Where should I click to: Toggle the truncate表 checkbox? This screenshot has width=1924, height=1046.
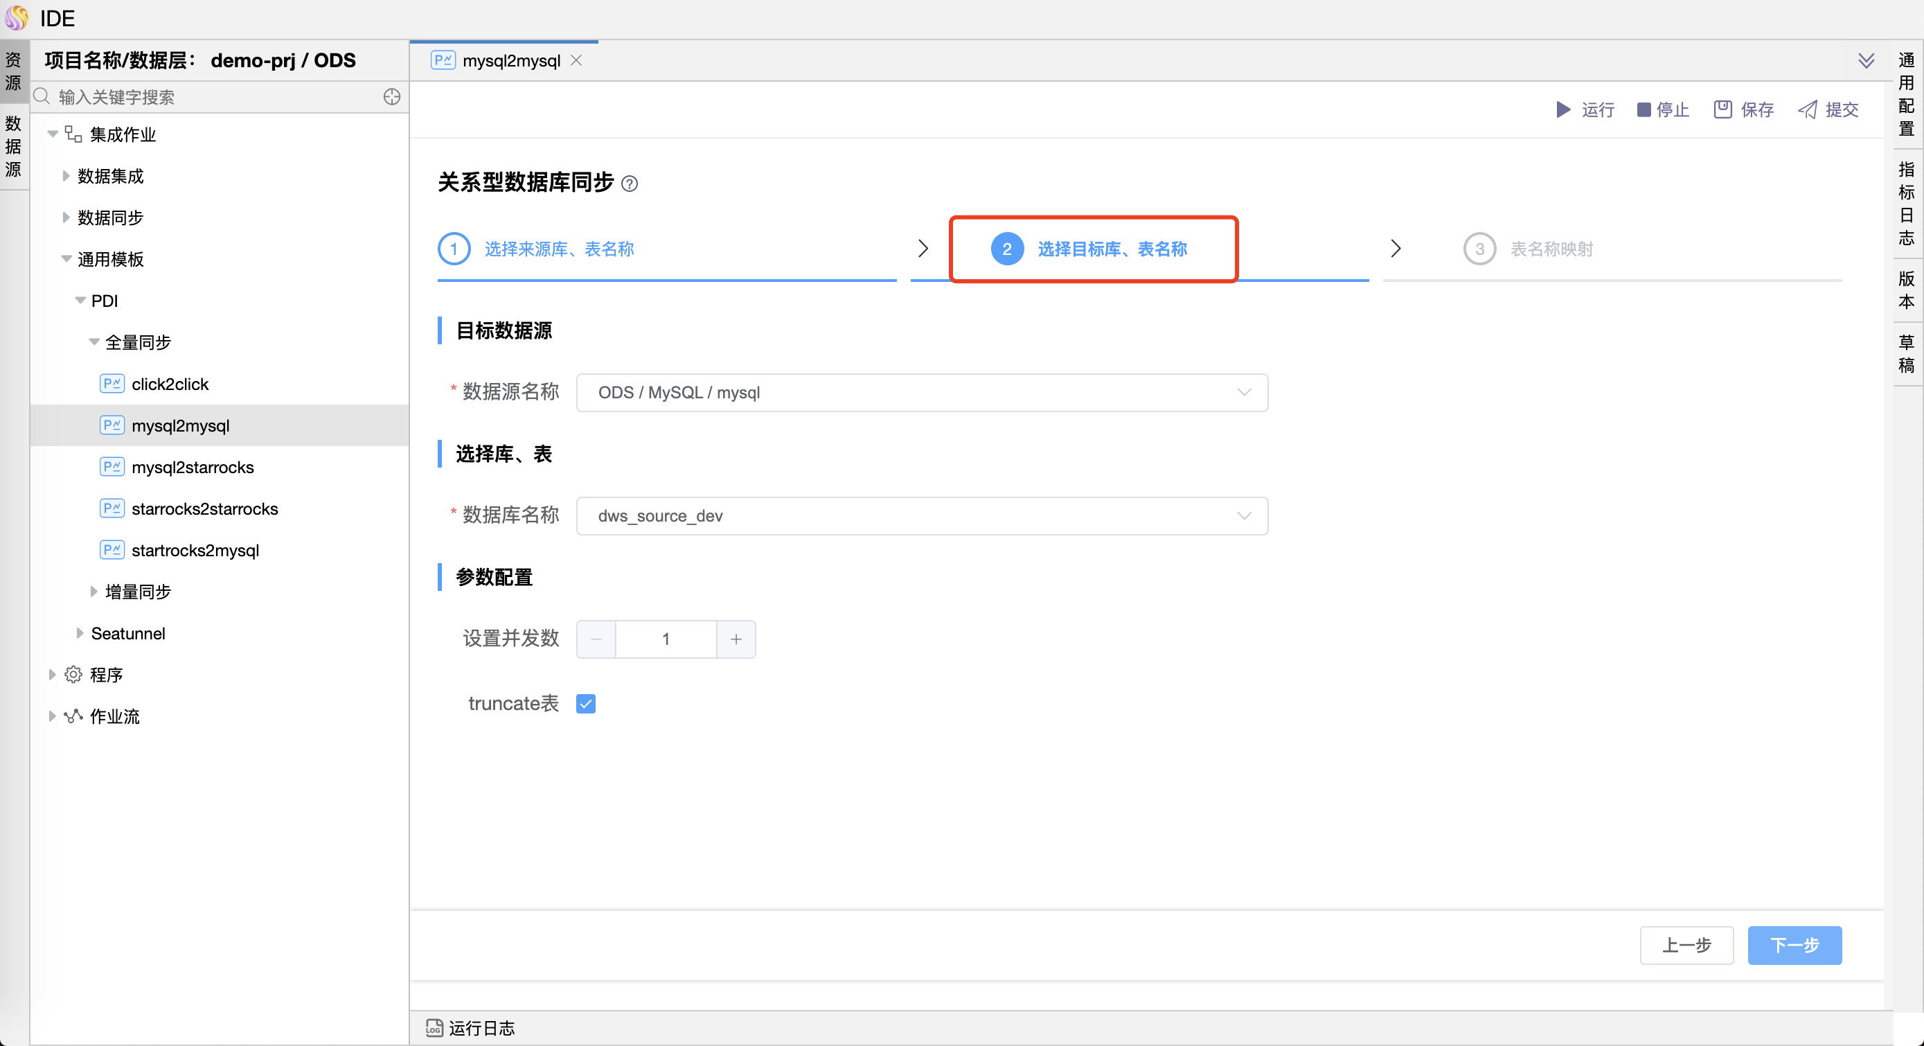tap(587, 704)
